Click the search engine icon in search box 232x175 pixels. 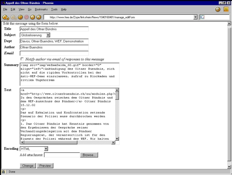(x=202, y=17)
